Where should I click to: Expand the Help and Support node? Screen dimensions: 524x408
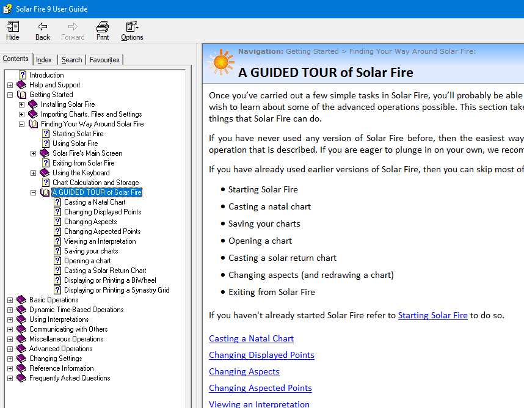click(10, 85)
